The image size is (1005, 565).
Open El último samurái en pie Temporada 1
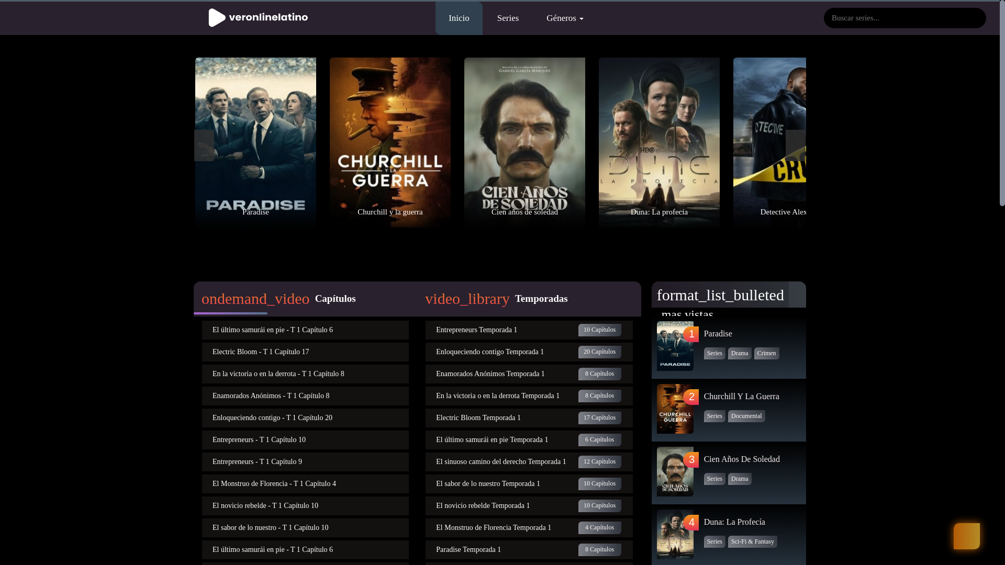[x=529, y=440]
